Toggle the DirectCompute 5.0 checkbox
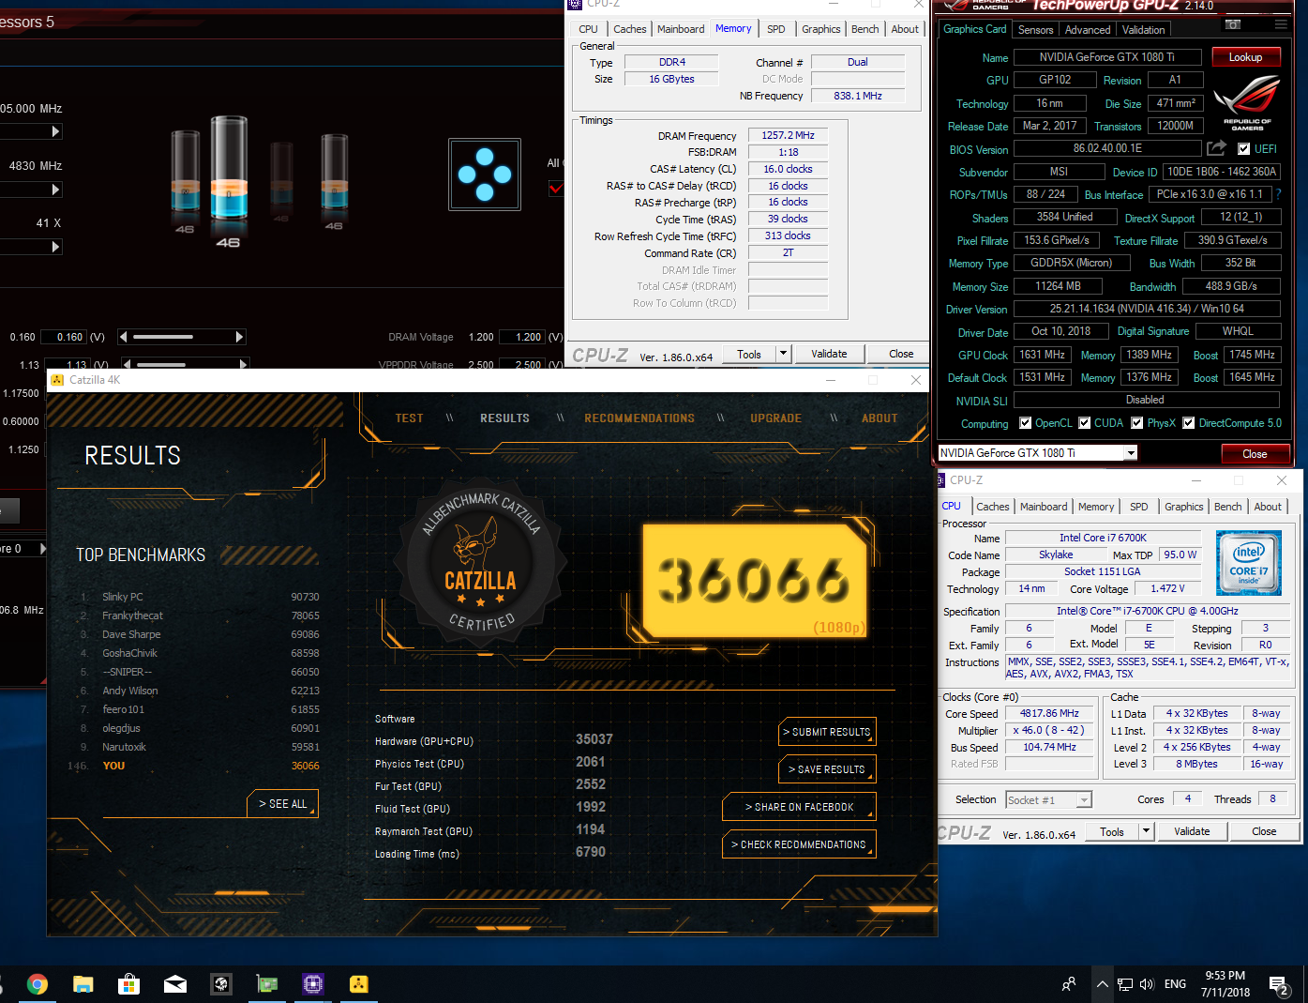1308x1003 pixels. pyautogui.click(x=1189, y=423)
